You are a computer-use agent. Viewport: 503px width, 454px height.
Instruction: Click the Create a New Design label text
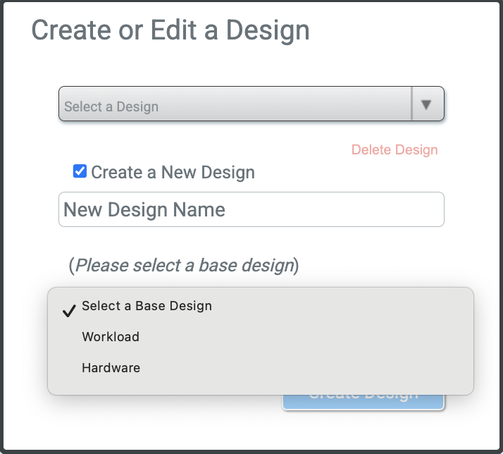(x=173, y=172)
